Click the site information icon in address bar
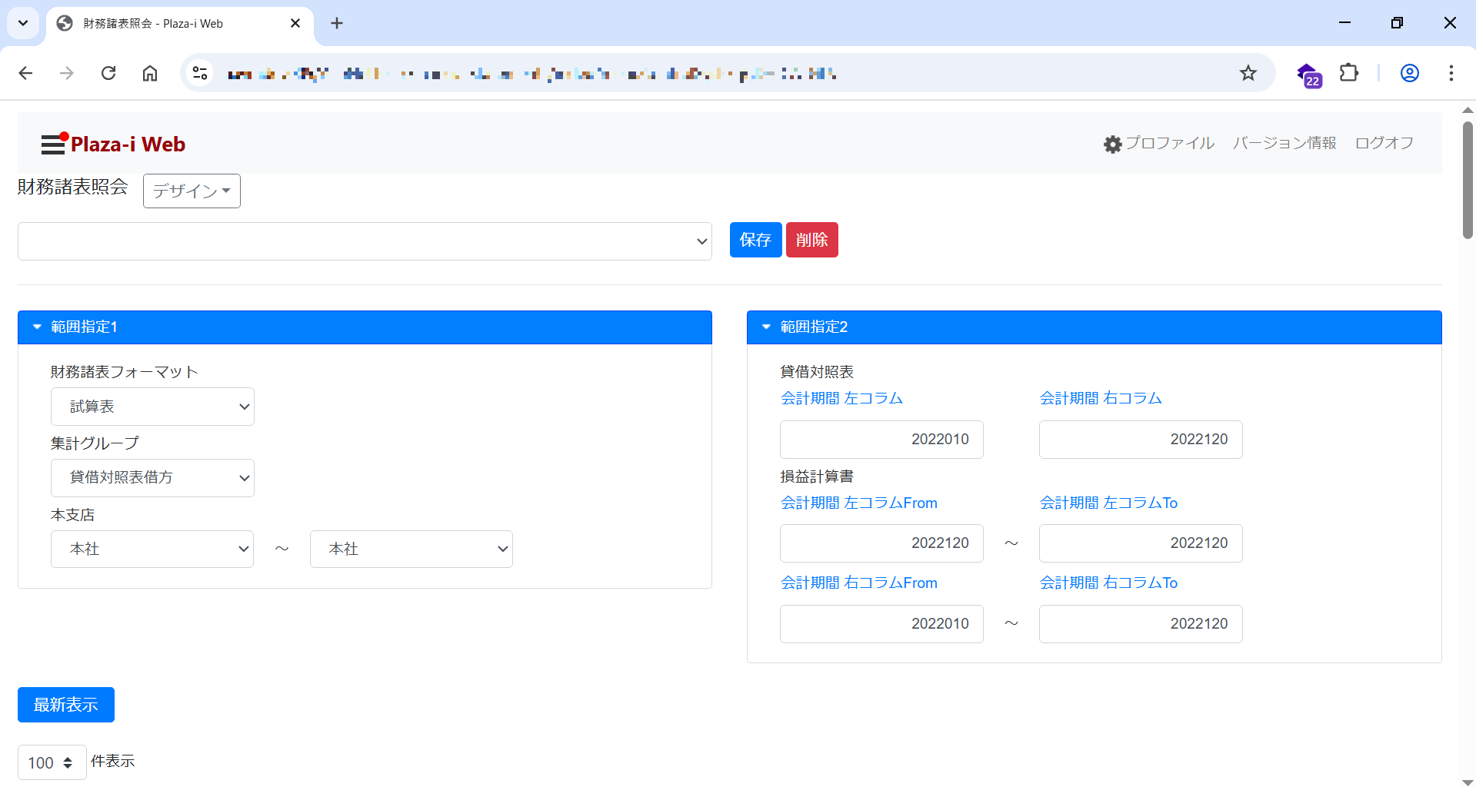Viewport: 1476px width, 787px height. [x=200, y=73]
